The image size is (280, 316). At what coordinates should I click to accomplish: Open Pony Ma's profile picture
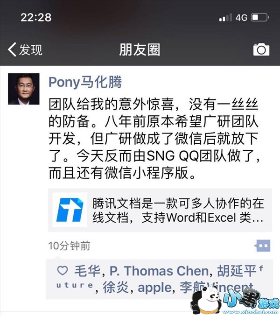click(x=24, y=89)
